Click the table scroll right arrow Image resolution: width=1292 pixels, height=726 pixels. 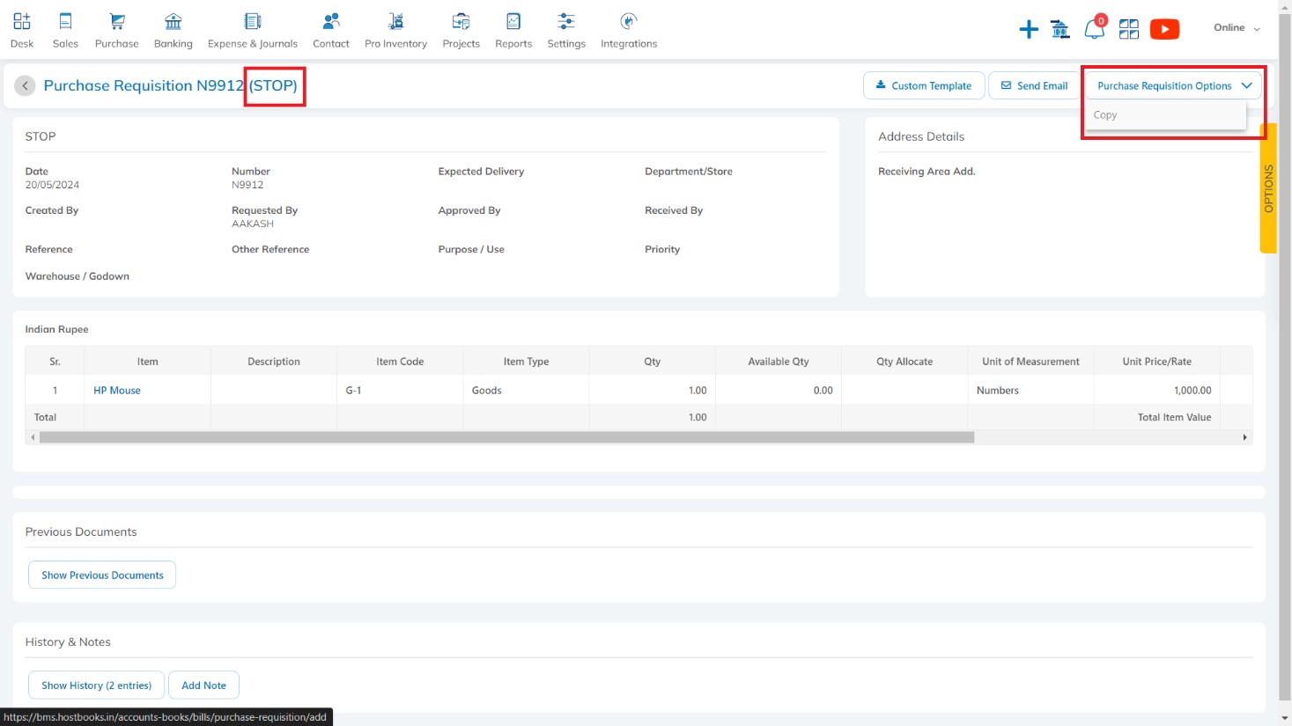(1244, 437)
